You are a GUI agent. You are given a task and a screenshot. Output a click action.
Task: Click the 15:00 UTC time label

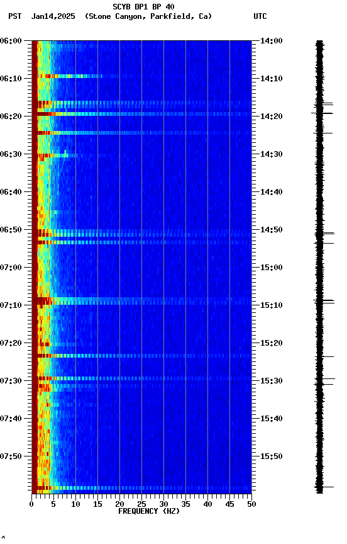(272, 268)
